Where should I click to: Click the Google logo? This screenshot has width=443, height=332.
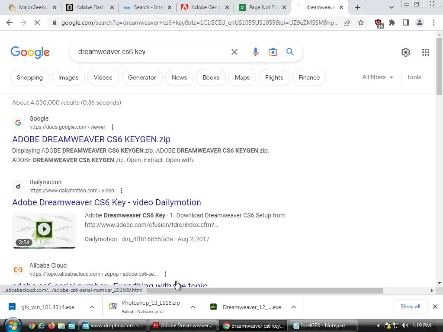coord(30,52)
